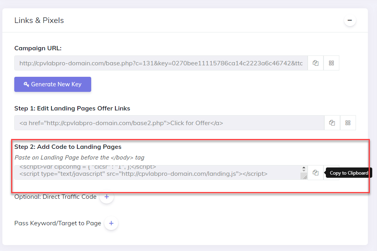This screenshot has width=377, height=251.
Task: Copy Step 1 offer link code
Action: 332,123
